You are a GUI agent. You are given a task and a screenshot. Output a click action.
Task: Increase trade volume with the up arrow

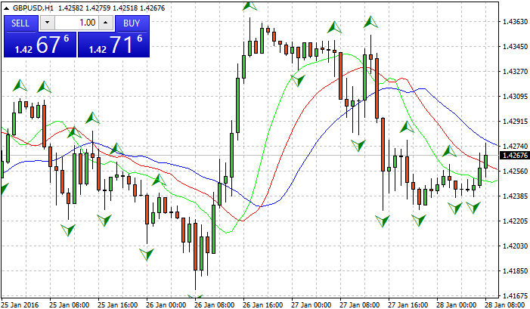point(106,23)
